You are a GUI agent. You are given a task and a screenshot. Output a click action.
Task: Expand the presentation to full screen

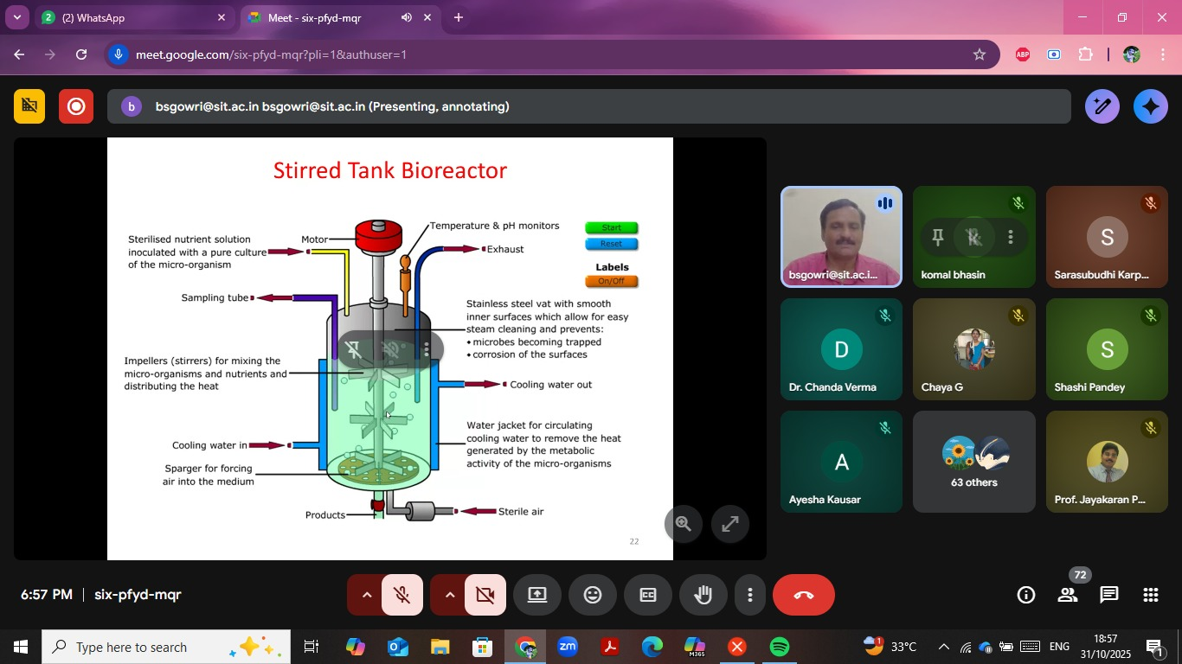point(730,523)
